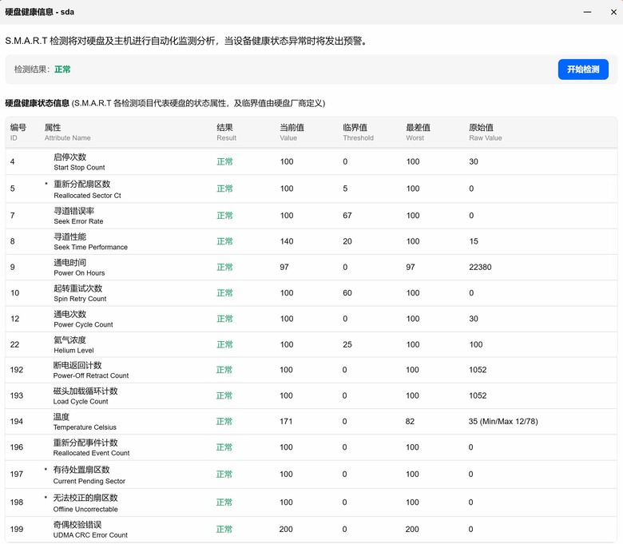Select the 重新分配事件计数 Reallocated Event Count row
Screen dimensions: 623x544
pyautogui.click(x=311, y=447)
